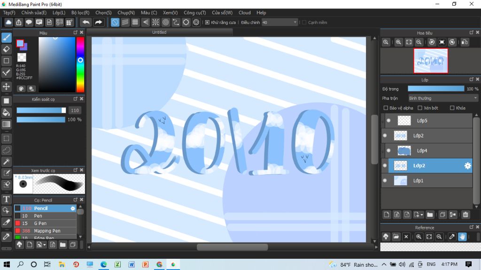The width and height of the screenshot is (481, 270).
Task: Select the G Pen brush
Action: click(45, 224)
